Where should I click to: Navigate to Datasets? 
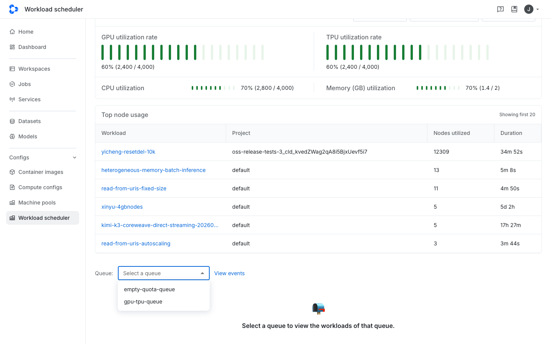pyautogui.click(x=42, y=121)
